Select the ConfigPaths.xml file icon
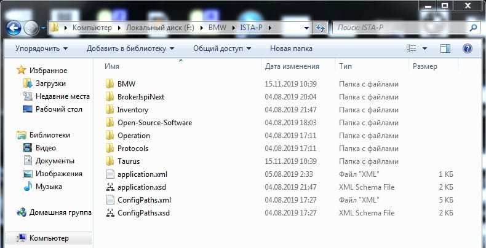 tap(110, 200)
